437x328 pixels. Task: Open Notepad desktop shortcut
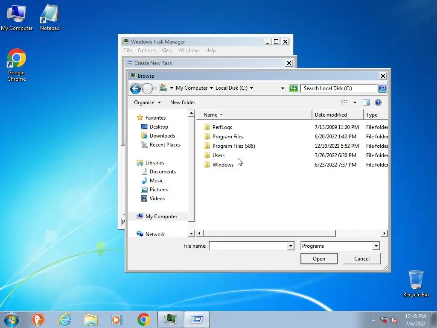[50, 17]
